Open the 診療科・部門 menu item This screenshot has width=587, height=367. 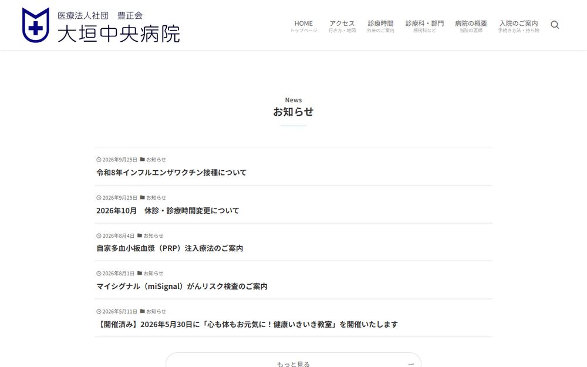pyautogui.click(x=424, y=26)
